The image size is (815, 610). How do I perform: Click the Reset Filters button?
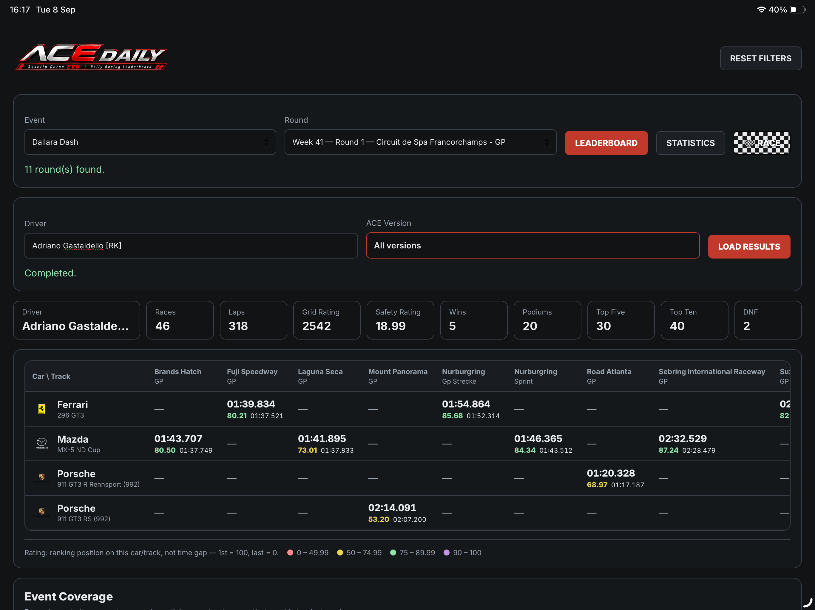760,58
